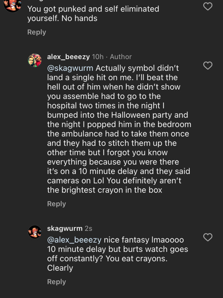Open the @skagwurm mention link
This screenshot has width=223, height=298.
pyautogui.click(x=70, y=68)
